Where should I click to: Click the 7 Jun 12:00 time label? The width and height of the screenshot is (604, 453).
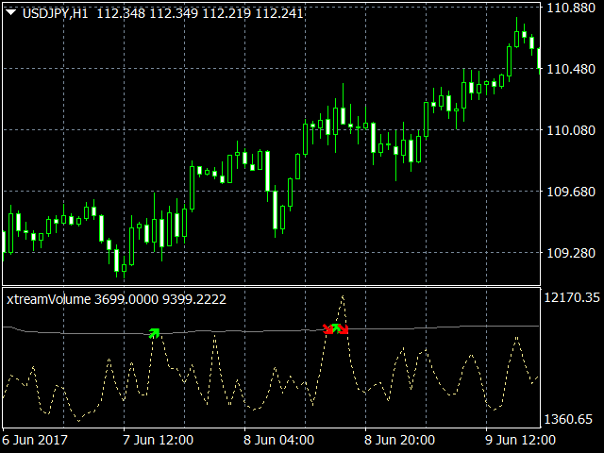[158, 440]
